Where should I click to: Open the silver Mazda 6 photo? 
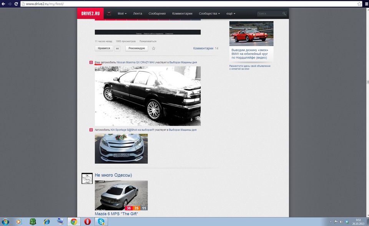click(x=121, y=195)
